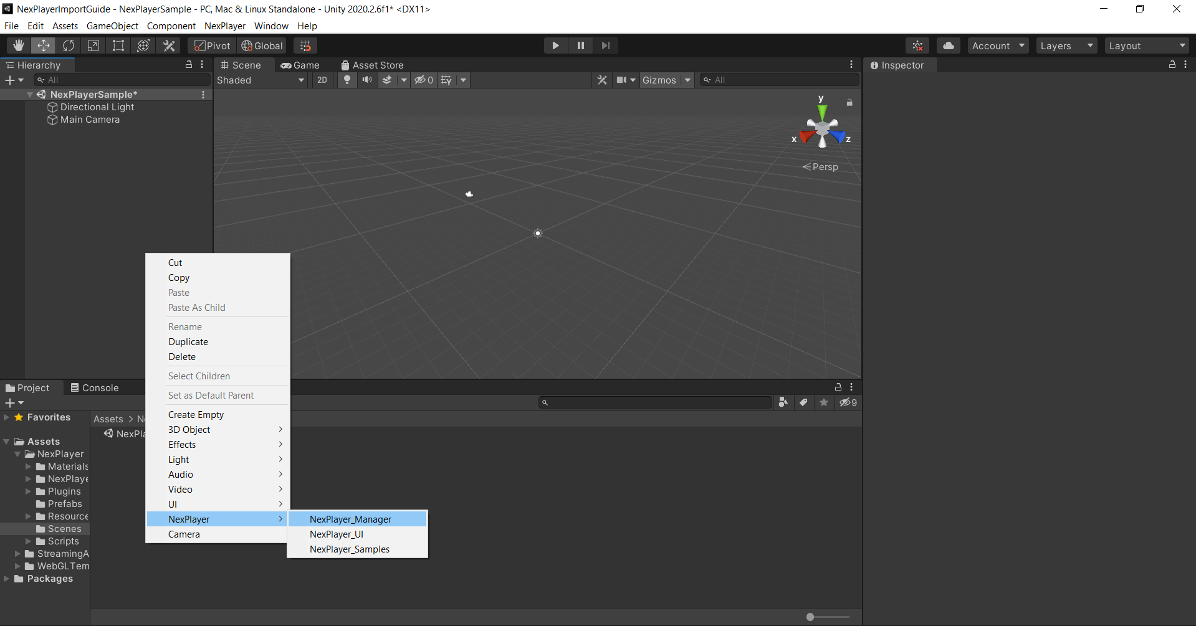Screen dimensions: 1196x626
Task: Toggle scene effects icon
Action: point(387,80)
